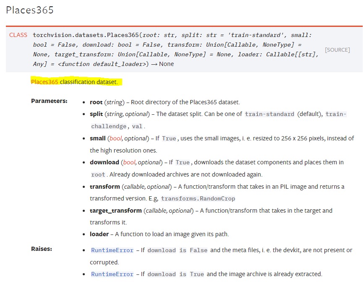Click the 'challendge' code literal
Image resolution: width=364 pixels, height=282 pixels.
[109, 127]
